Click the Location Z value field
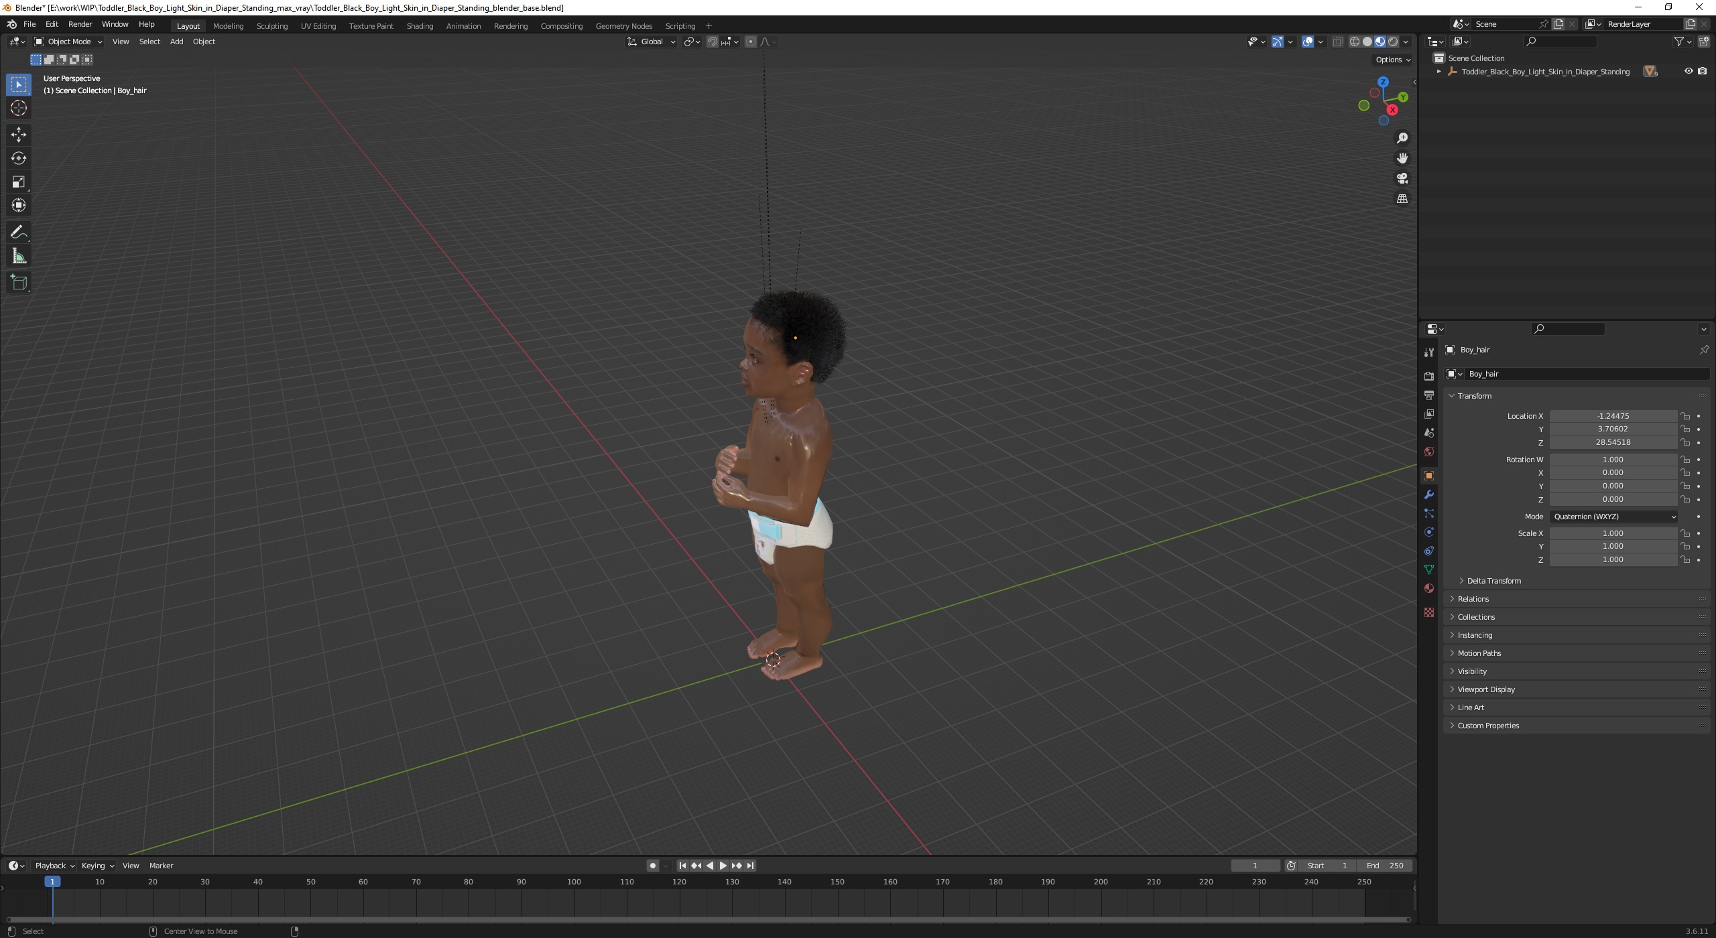Viewport: 1716px width, 938px height. tap(1613, 442)
